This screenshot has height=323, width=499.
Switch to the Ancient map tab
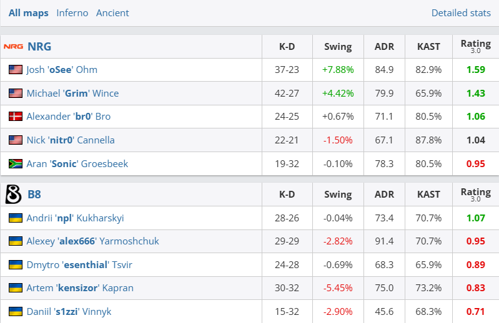[x=112, y=13]
